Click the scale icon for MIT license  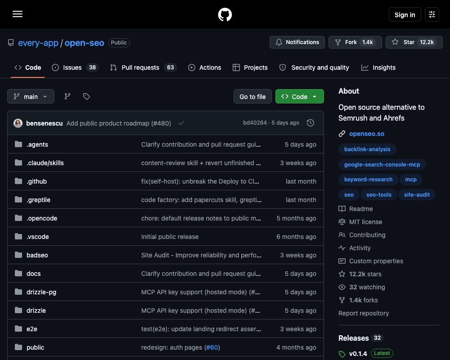pos(342,222)
